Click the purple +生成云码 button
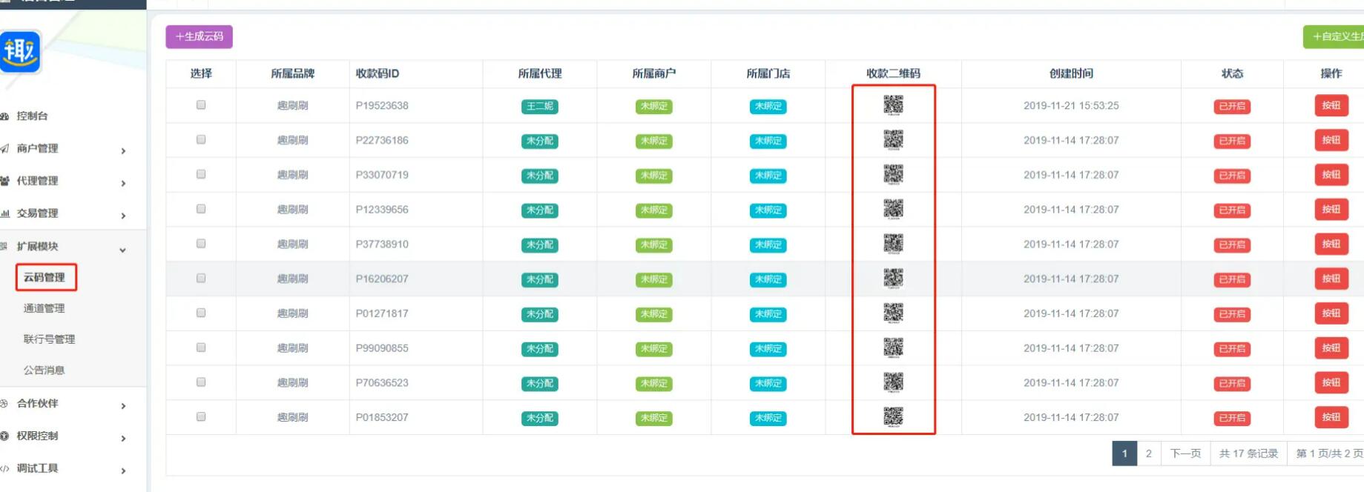The height and width of the screenshot is (492, 1364). pyautogui.click(x=199, y=36)
